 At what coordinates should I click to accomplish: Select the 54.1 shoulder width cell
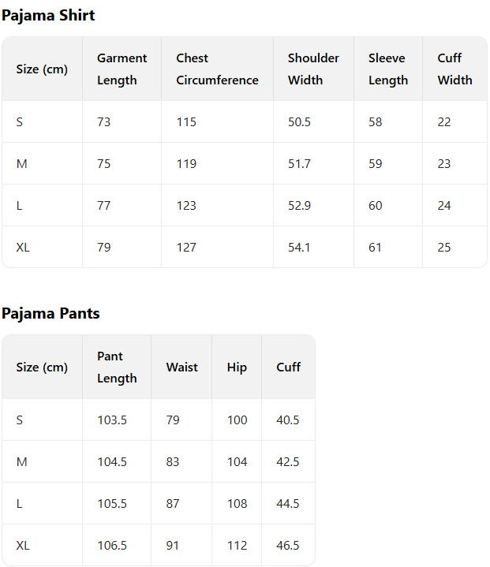[299, 247]
